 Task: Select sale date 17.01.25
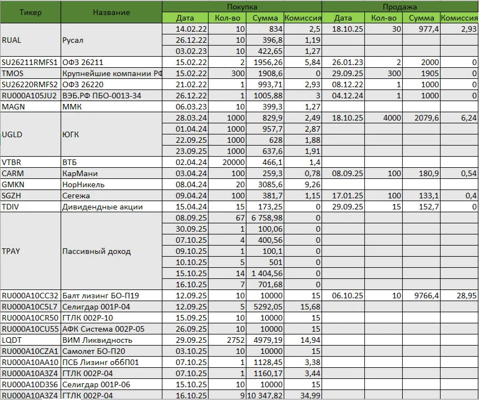pos(343,195)
